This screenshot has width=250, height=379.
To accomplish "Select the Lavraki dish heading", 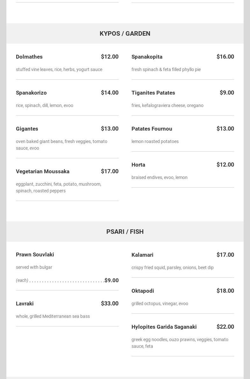I will (25, 304).
